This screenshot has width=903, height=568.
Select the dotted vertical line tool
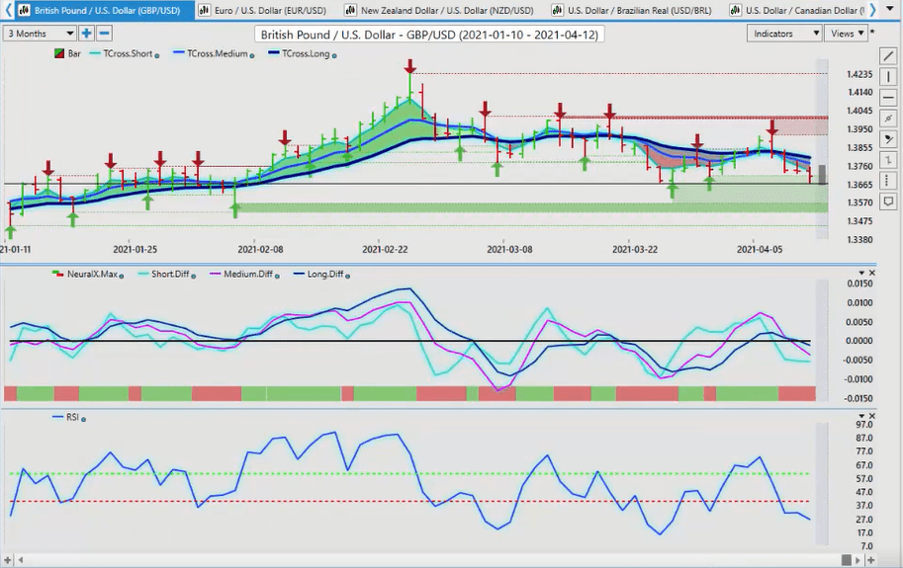click(888, 181)
